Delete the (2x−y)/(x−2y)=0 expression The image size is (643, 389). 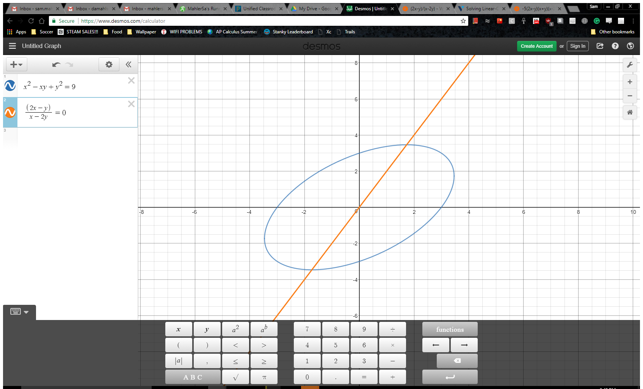pos(131,104)
